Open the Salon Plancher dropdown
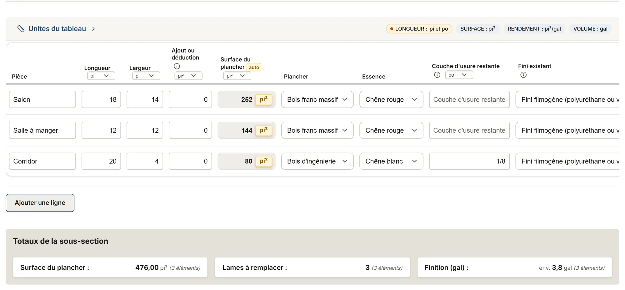Screen dimensions: 625x290 [x=317, y=99]
